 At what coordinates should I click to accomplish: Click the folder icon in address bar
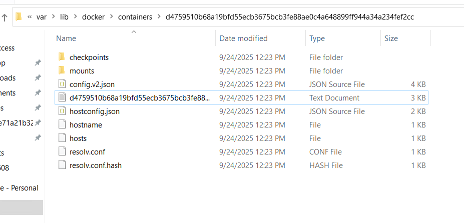click(19, 17)
